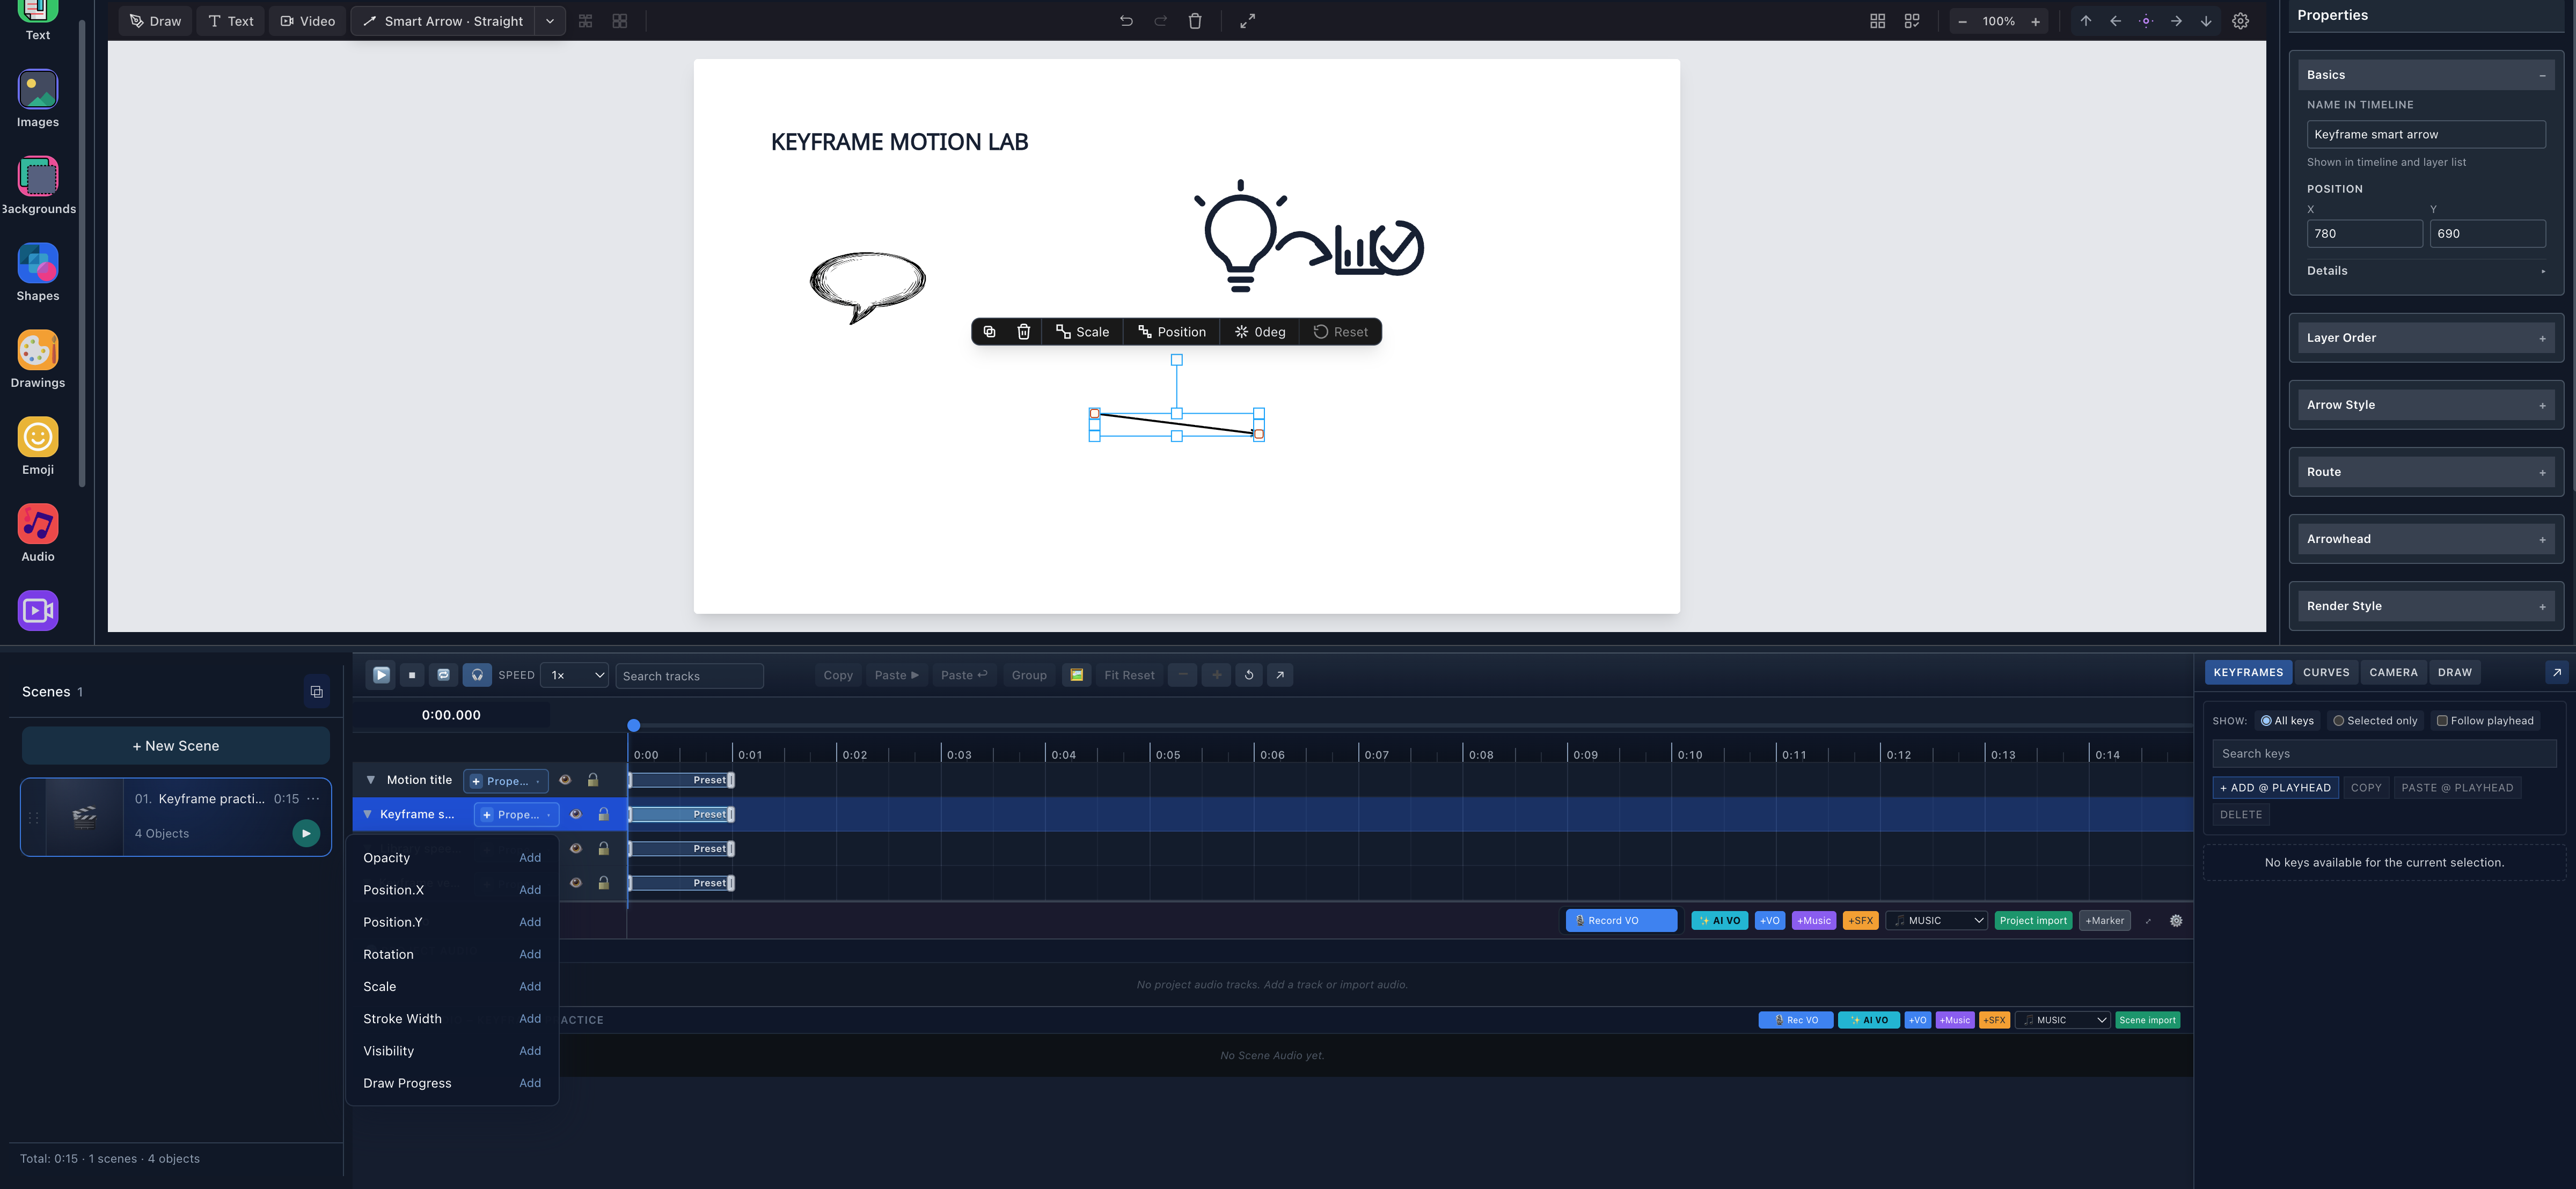
Task: Click the Search tracks input field
Action: pyautogui.click(x=689, y=676)
